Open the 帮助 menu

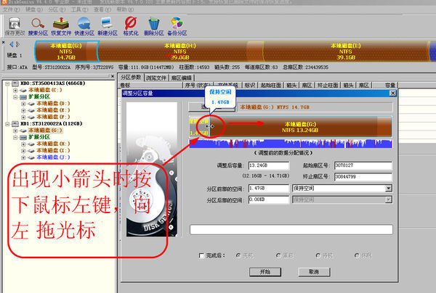[x=125, y=9]
